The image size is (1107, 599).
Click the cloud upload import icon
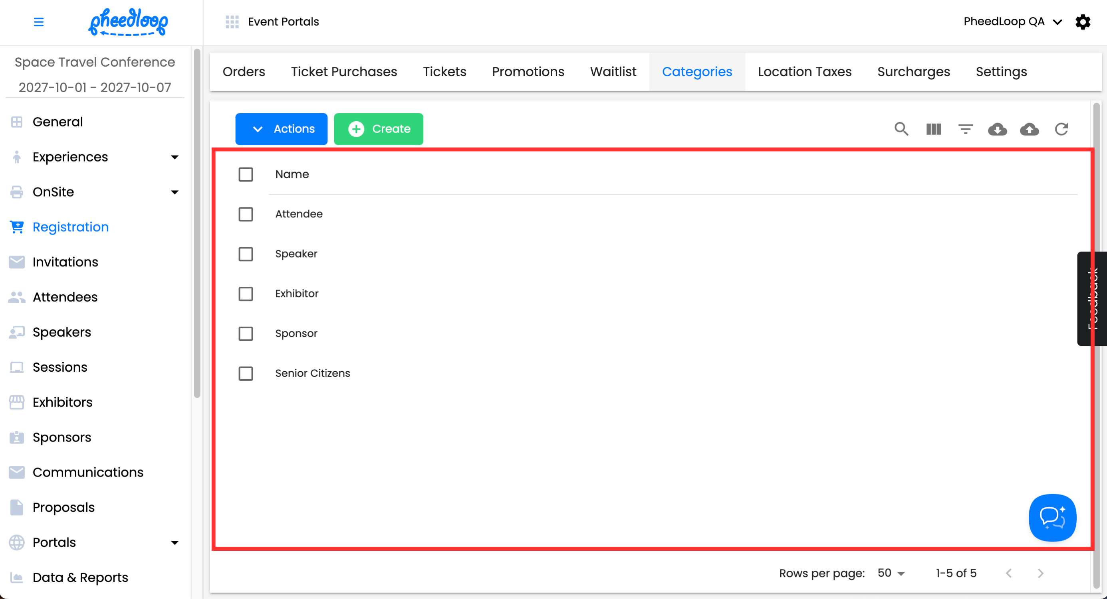[x=1029, y=129]
